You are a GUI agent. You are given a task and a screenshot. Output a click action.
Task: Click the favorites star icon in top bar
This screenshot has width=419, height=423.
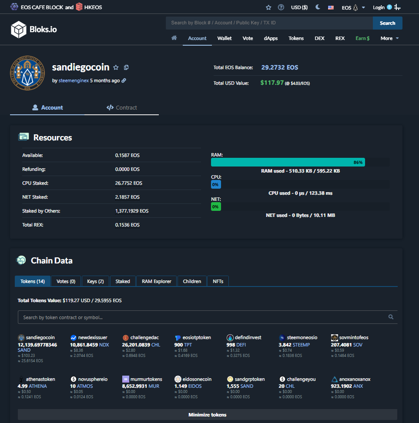pyautogui.click(x=268, y=7)
